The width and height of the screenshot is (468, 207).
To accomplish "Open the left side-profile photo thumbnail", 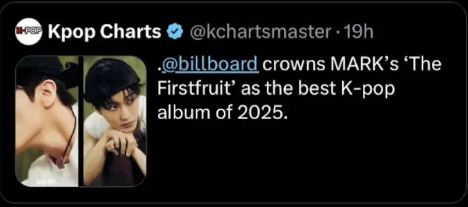I will [47, 121].
